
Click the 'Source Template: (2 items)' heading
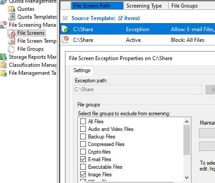(x=105, y=18)
